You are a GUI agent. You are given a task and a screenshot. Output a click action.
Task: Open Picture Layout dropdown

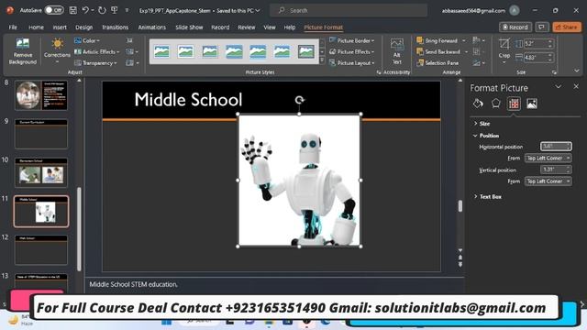[351, 63]
